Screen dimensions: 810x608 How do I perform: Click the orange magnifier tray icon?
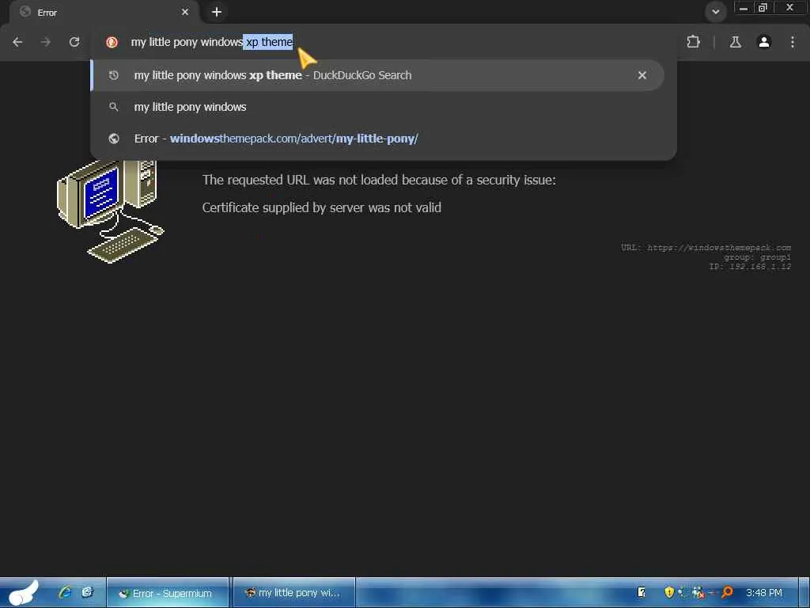(728, 592)
